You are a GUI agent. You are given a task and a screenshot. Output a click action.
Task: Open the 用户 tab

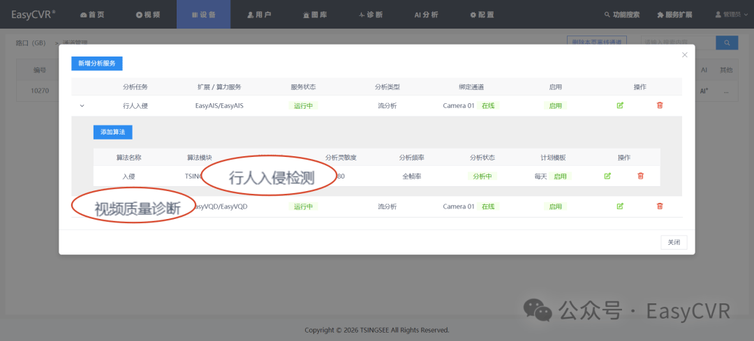pyautogui.click(x=259, y=15)
